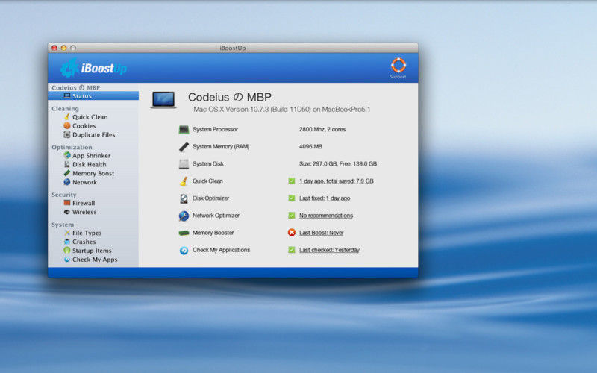Open the 'Last fixed: 1 day ago' link

pyautogui.click(x=325, y=198)
